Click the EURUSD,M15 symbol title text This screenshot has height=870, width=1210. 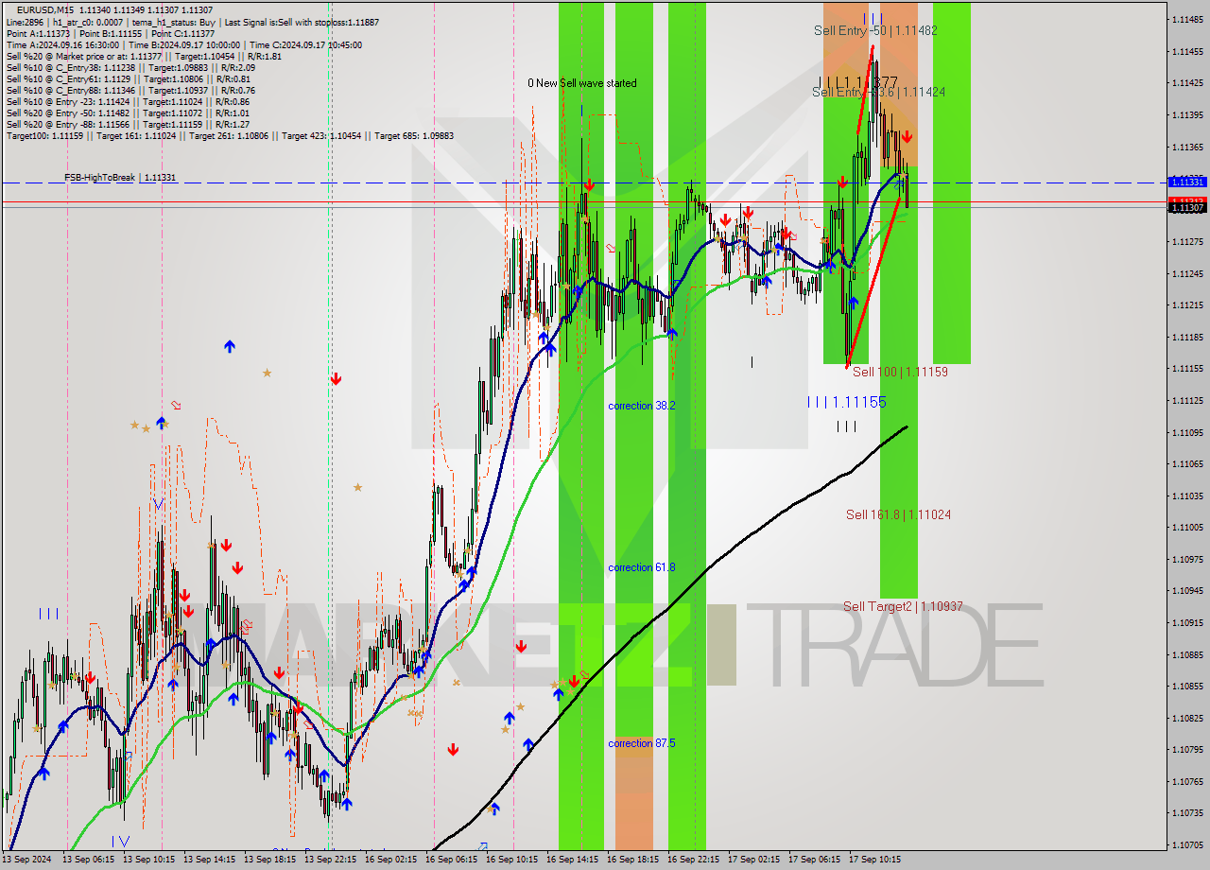(x=47, y=10)
